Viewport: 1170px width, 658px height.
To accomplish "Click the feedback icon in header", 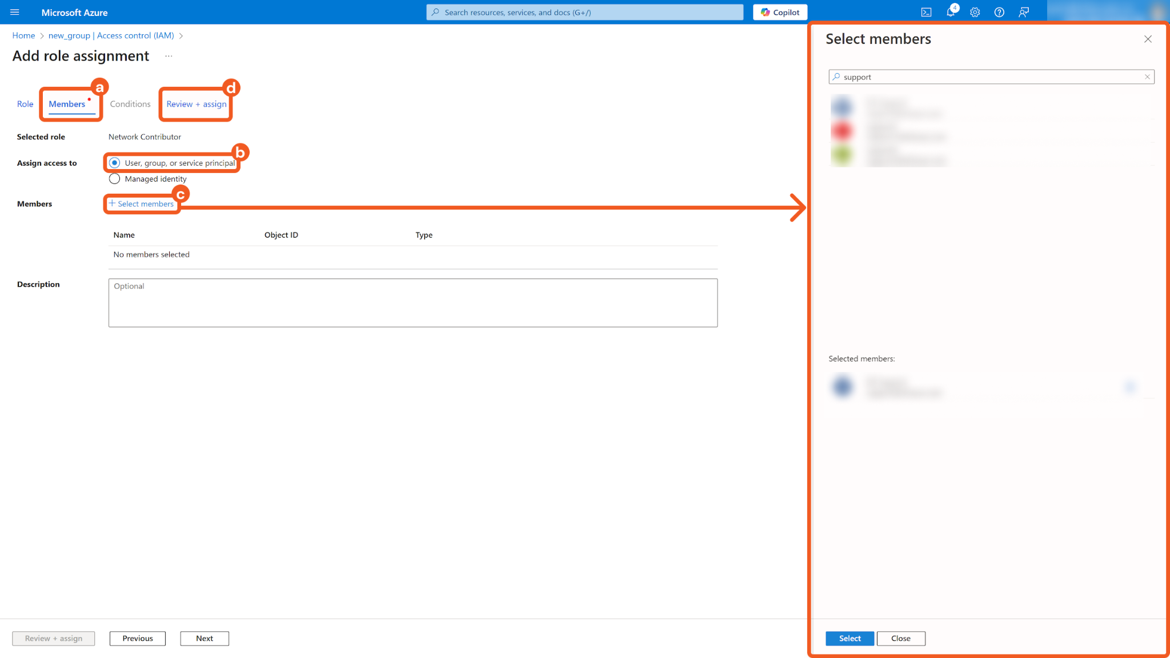I will tap(1024, 12).
